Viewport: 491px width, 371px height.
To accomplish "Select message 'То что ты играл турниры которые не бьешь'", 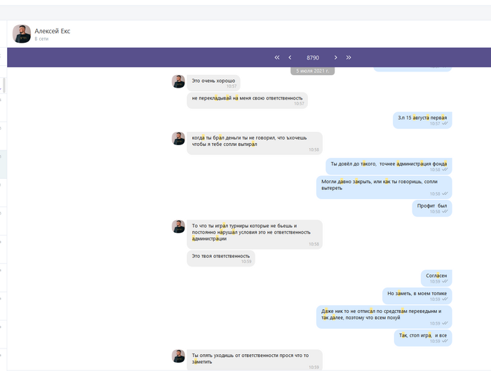I will tap(255, 234).
